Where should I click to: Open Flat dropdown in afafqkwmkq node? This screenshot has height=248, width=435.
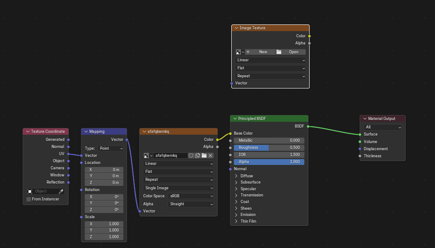(x=178, y=172)
